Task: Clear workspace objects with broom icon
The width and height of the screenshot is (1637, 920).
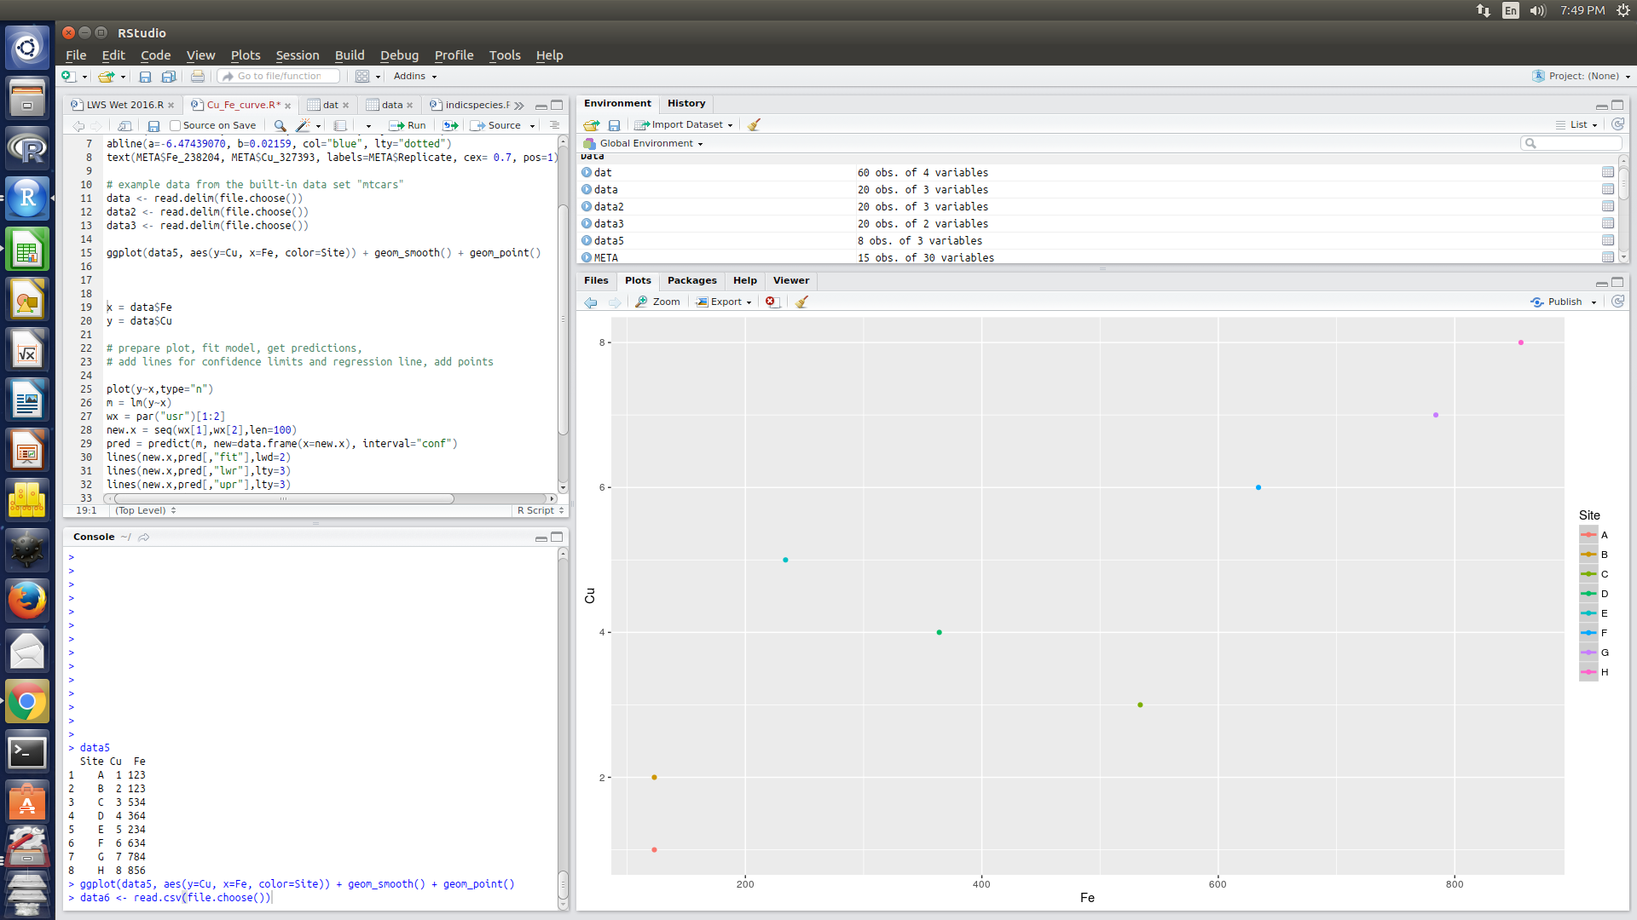Action: pos(754,124)
